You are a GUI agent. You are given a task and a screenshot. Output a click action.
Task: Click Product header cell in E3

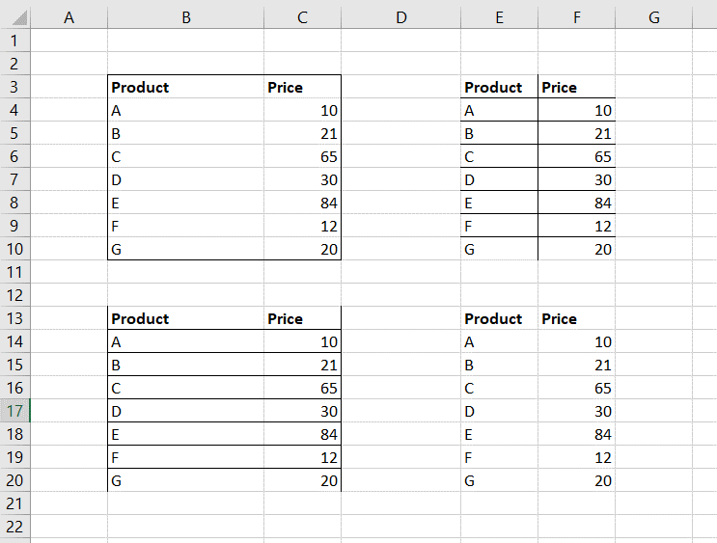click(x=499, y=87)
